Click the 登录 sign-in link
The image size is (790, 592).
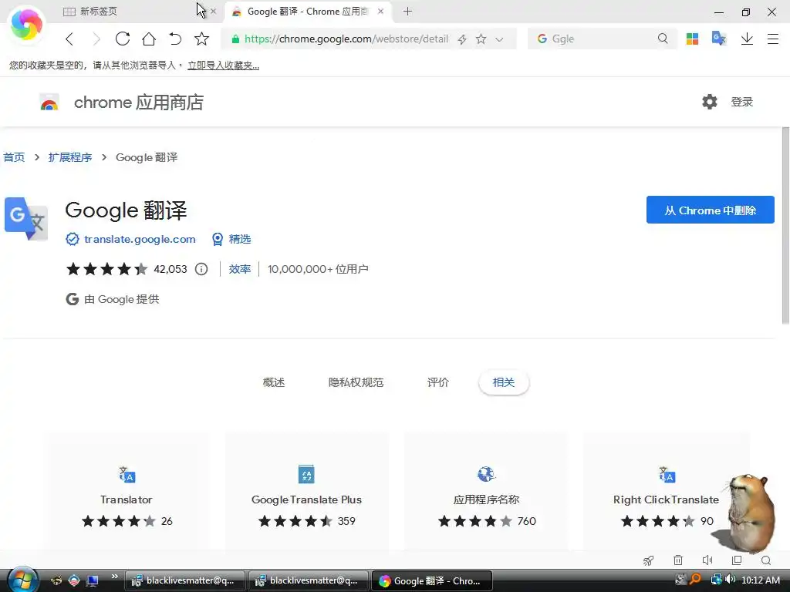tap(741, 102)
